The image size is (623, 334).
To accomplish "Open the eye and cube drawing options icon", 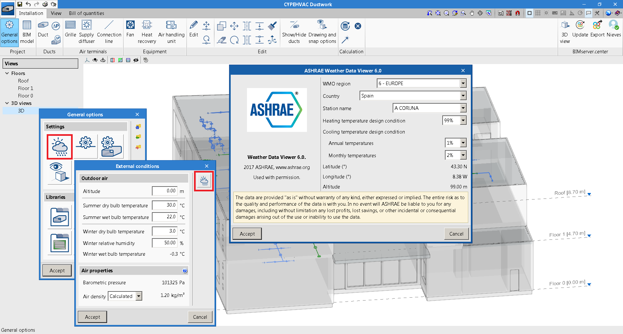I will point(59,173).
